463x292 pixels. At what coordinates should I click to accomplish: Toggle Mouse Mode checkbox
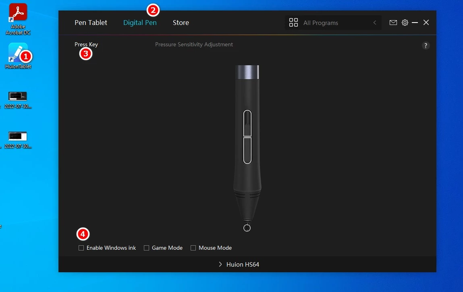click(193, 248)
